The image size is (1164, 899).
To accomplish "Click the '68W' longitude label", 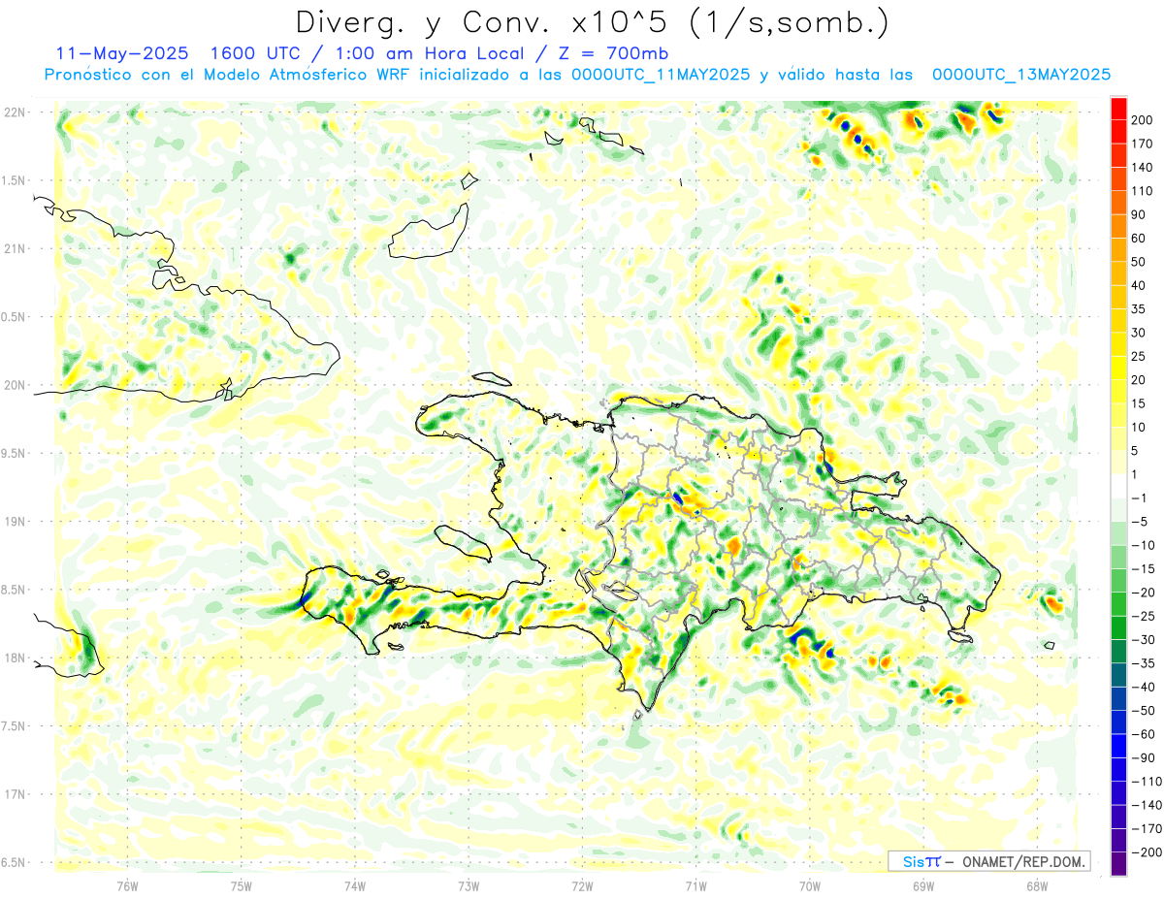I will [x=1037, y=885].
